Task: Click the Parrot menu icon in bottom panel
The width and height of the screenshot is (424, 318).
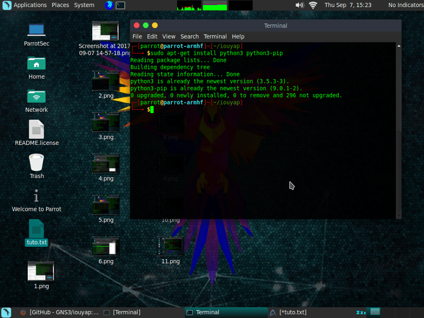Action: point(6,312)
